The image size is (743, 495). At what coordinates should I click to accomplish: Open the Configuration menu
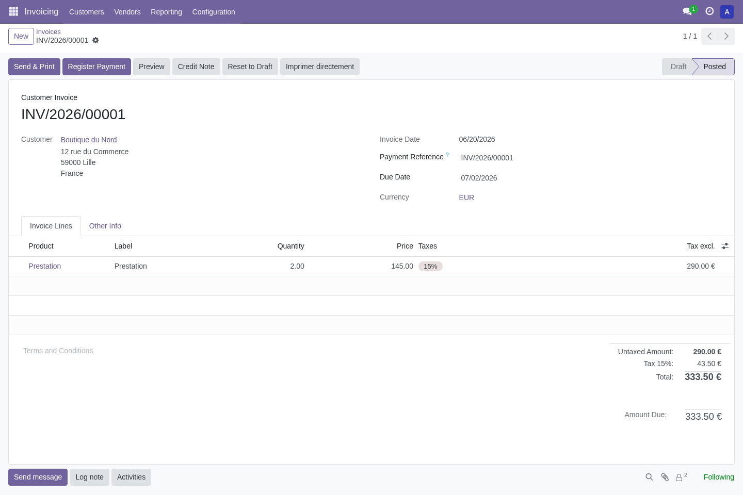[x=214, y=12]
